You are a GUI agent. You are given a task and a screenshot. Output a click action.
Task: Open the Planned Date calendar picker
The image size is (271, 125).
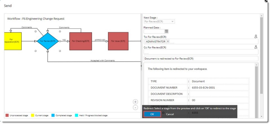[x=166, y=31]
